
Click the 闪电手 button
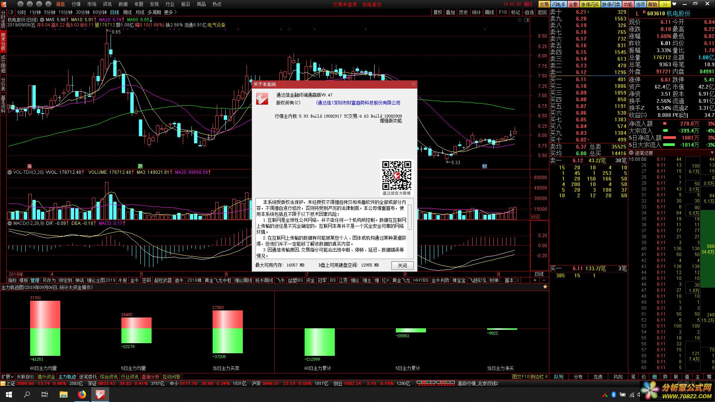(x=559, y=4)
